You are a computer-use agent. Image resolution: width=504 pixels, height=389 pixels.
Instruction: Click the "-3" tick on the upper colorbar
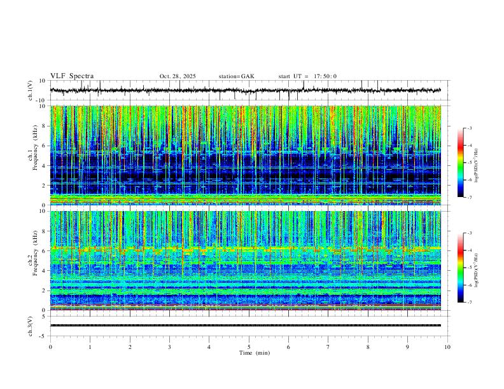pyautogui.click(x=470, y=128)
